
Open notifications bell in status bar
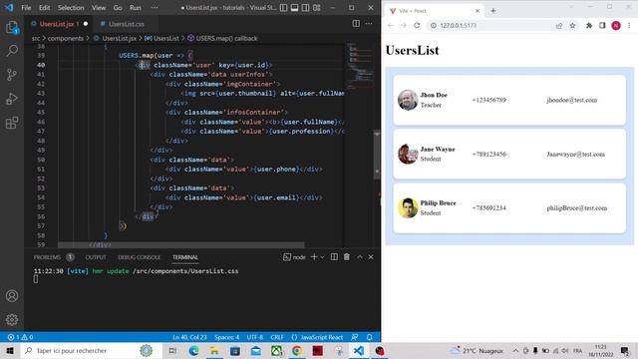[x=369, y=337]
